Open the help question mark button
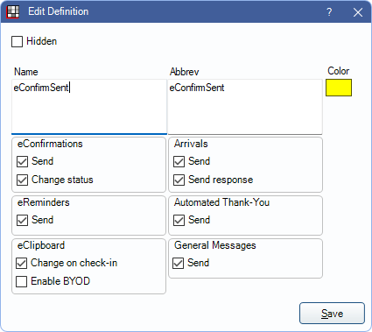This screenshot has width=372, height=332. pyautogui.click(x=329, y=12)
